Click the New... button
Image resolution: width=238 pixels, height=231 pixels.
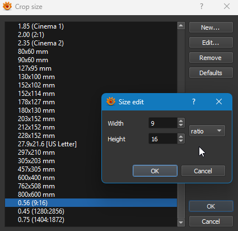(x=211, y=27)
